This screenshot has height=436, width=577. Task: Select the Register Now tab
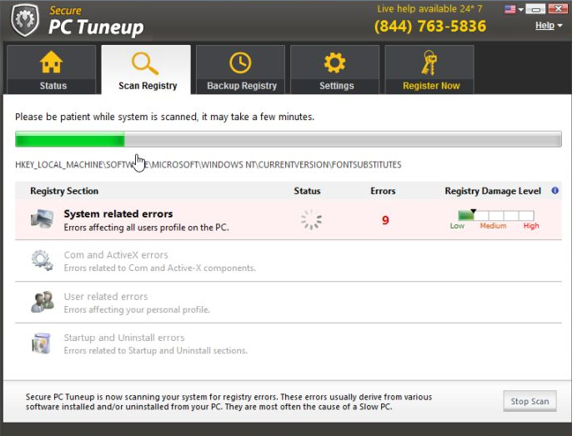[430, 70]
